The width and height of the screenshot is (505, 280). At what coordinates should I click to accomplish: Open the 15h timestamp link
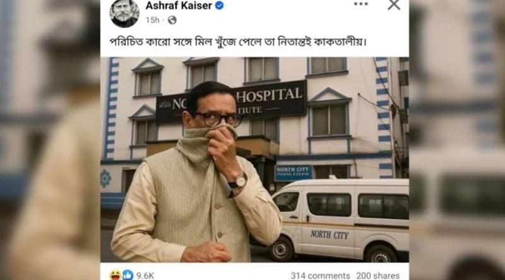click(x=152, y=20)
